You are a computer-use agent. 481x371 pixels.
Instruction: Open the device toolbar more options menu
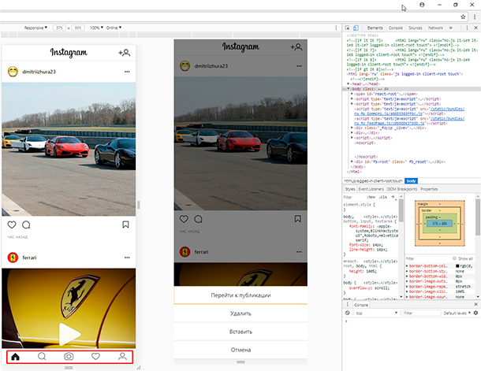(x=336, y=28)
